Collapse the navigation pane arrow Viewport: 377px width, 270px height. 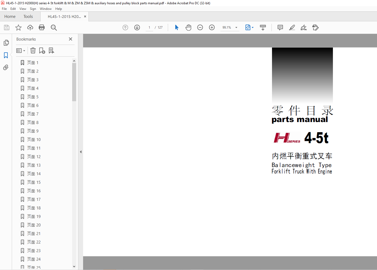[x=81, y=152]
